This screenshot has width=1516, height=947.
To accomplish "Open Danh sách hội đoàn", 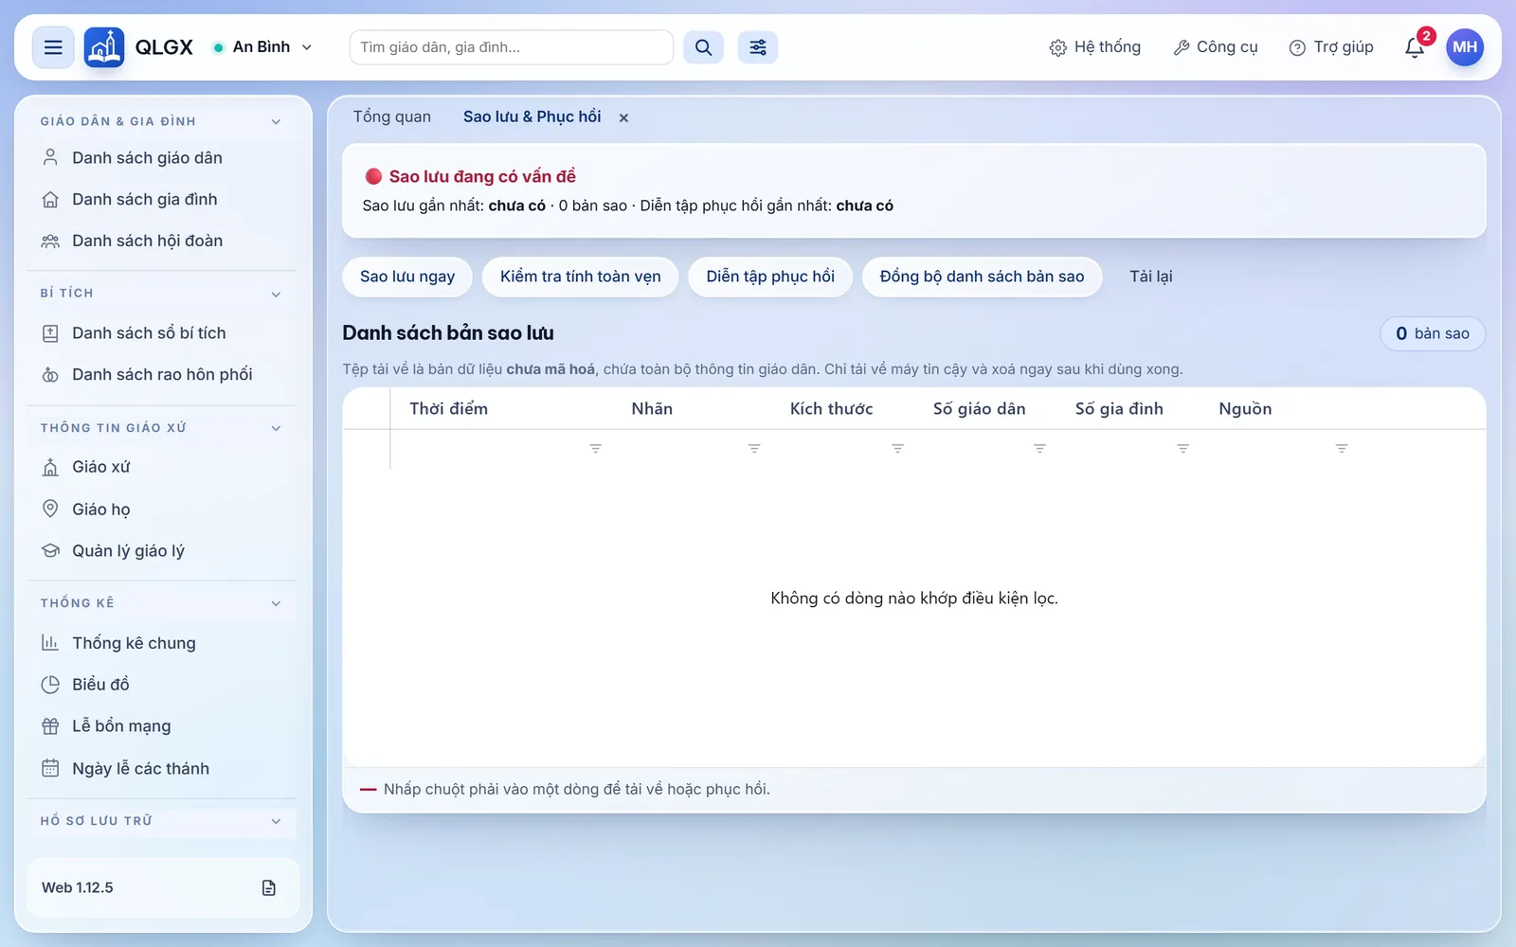I will click(x=162, y=241).
